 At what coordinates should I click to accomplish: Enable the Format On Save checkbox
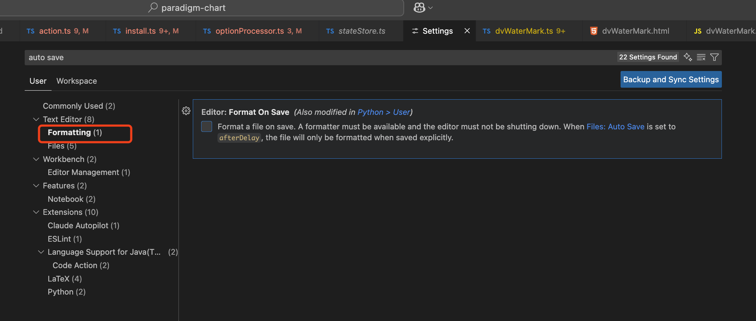pos(207,126)
